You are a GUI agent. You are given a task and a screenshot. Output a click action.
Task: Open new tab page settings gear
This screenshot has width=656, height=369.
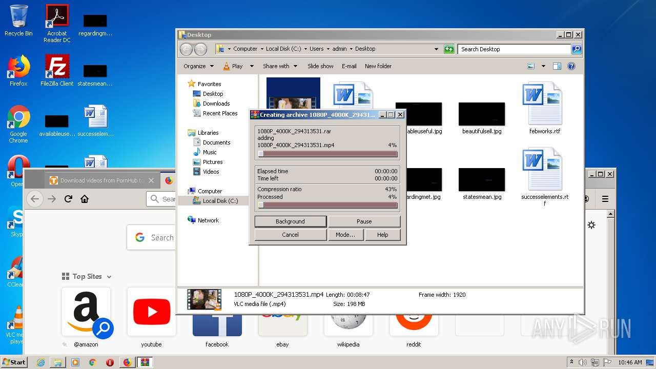tap(591, 225)
